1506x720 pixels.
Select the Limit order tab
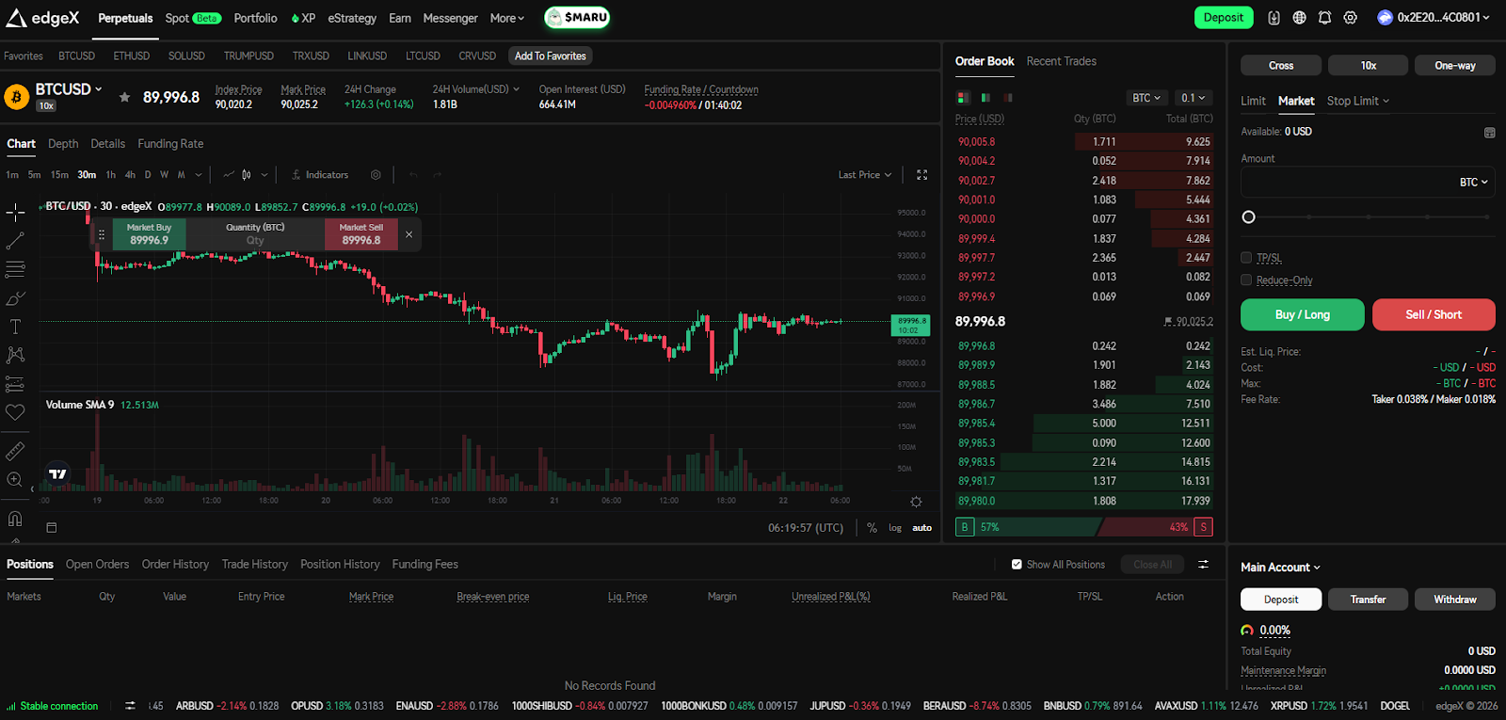(1253, 101)
